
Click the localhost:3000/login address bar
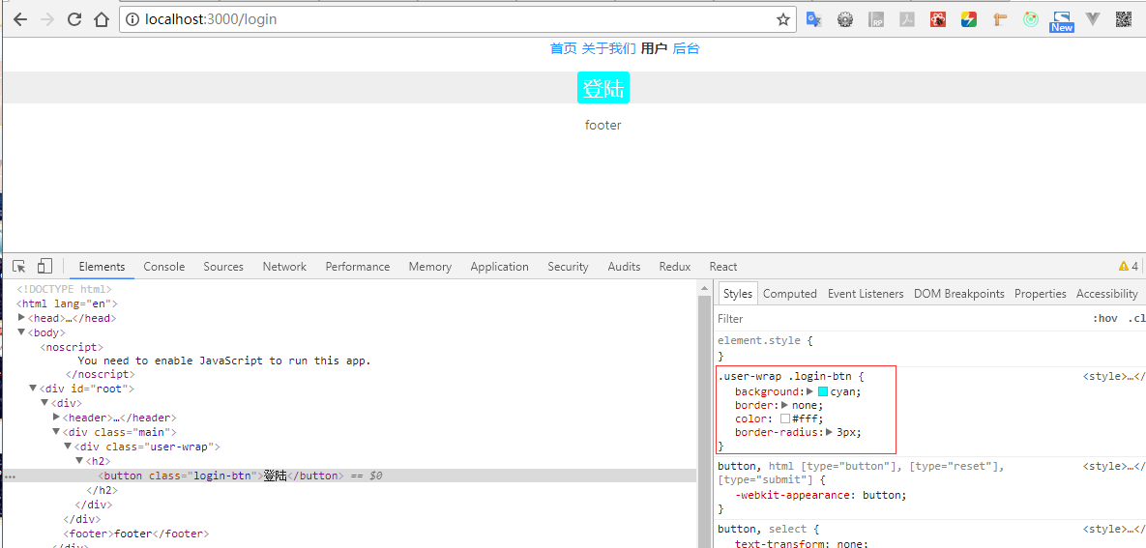459,19
